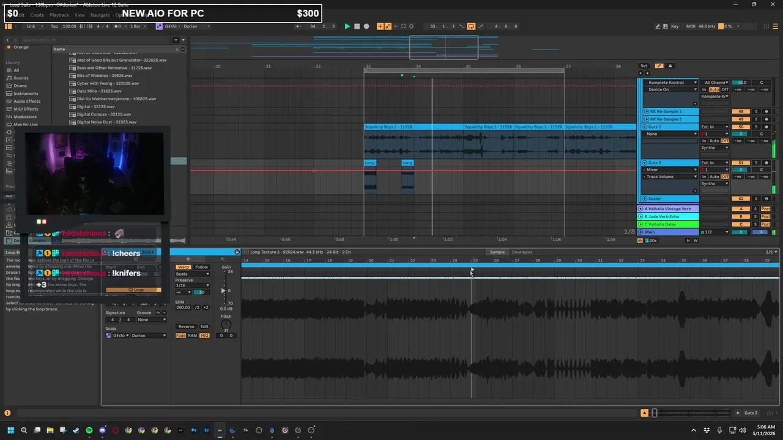
Task: Collapse the Cuts 2 track
Action: coord(644,163)
